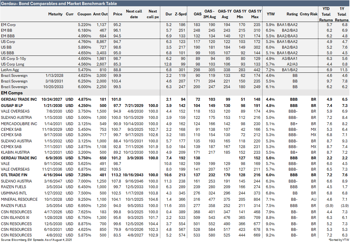
Task: Select the OAS 1Y Max value '804'
Action: tap(257, 199)
